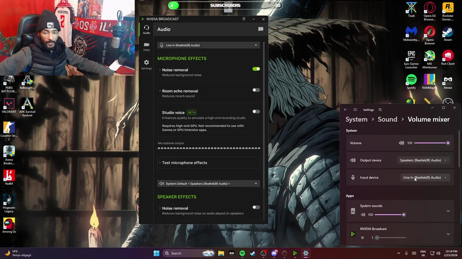Screen dimensions: 462x259
Task: Click the Settings search magnifier icon
Action: point(380,110)
